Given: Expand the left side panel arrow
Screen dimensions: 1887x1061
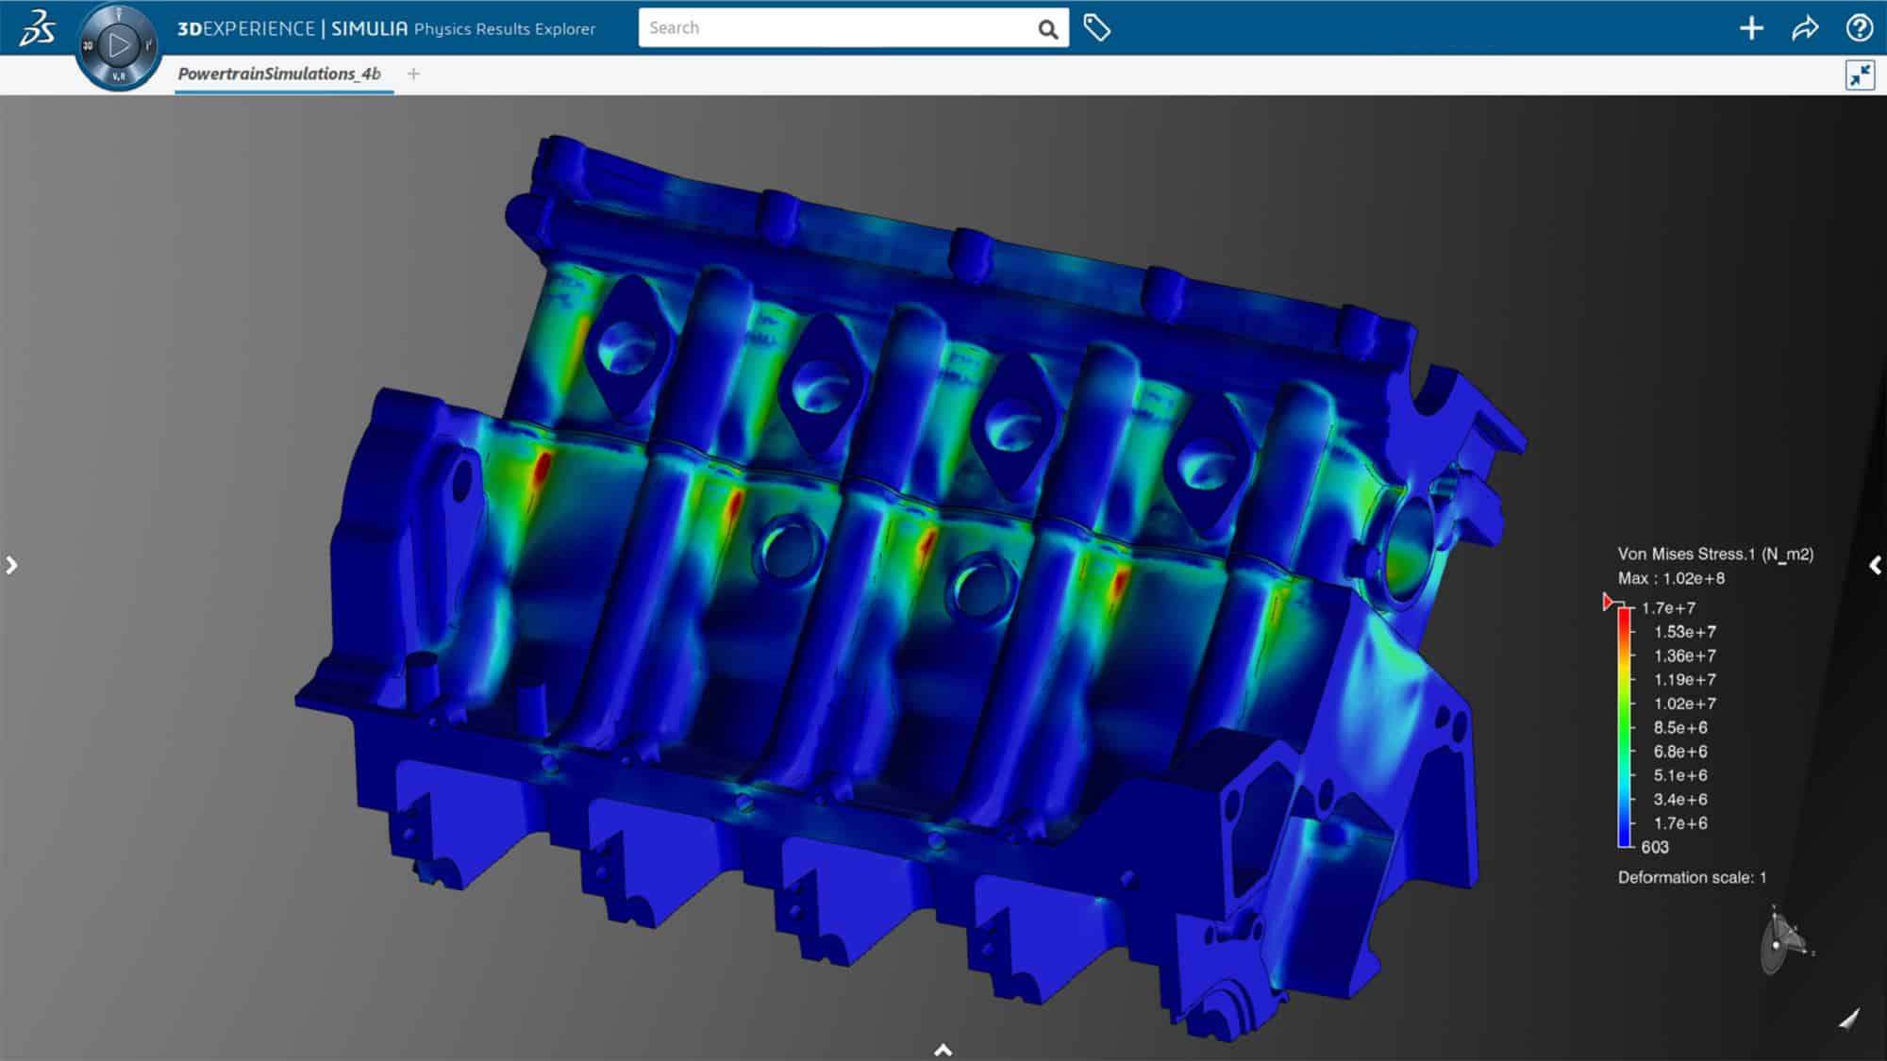Looking at the screenshot, I should 12,564.
